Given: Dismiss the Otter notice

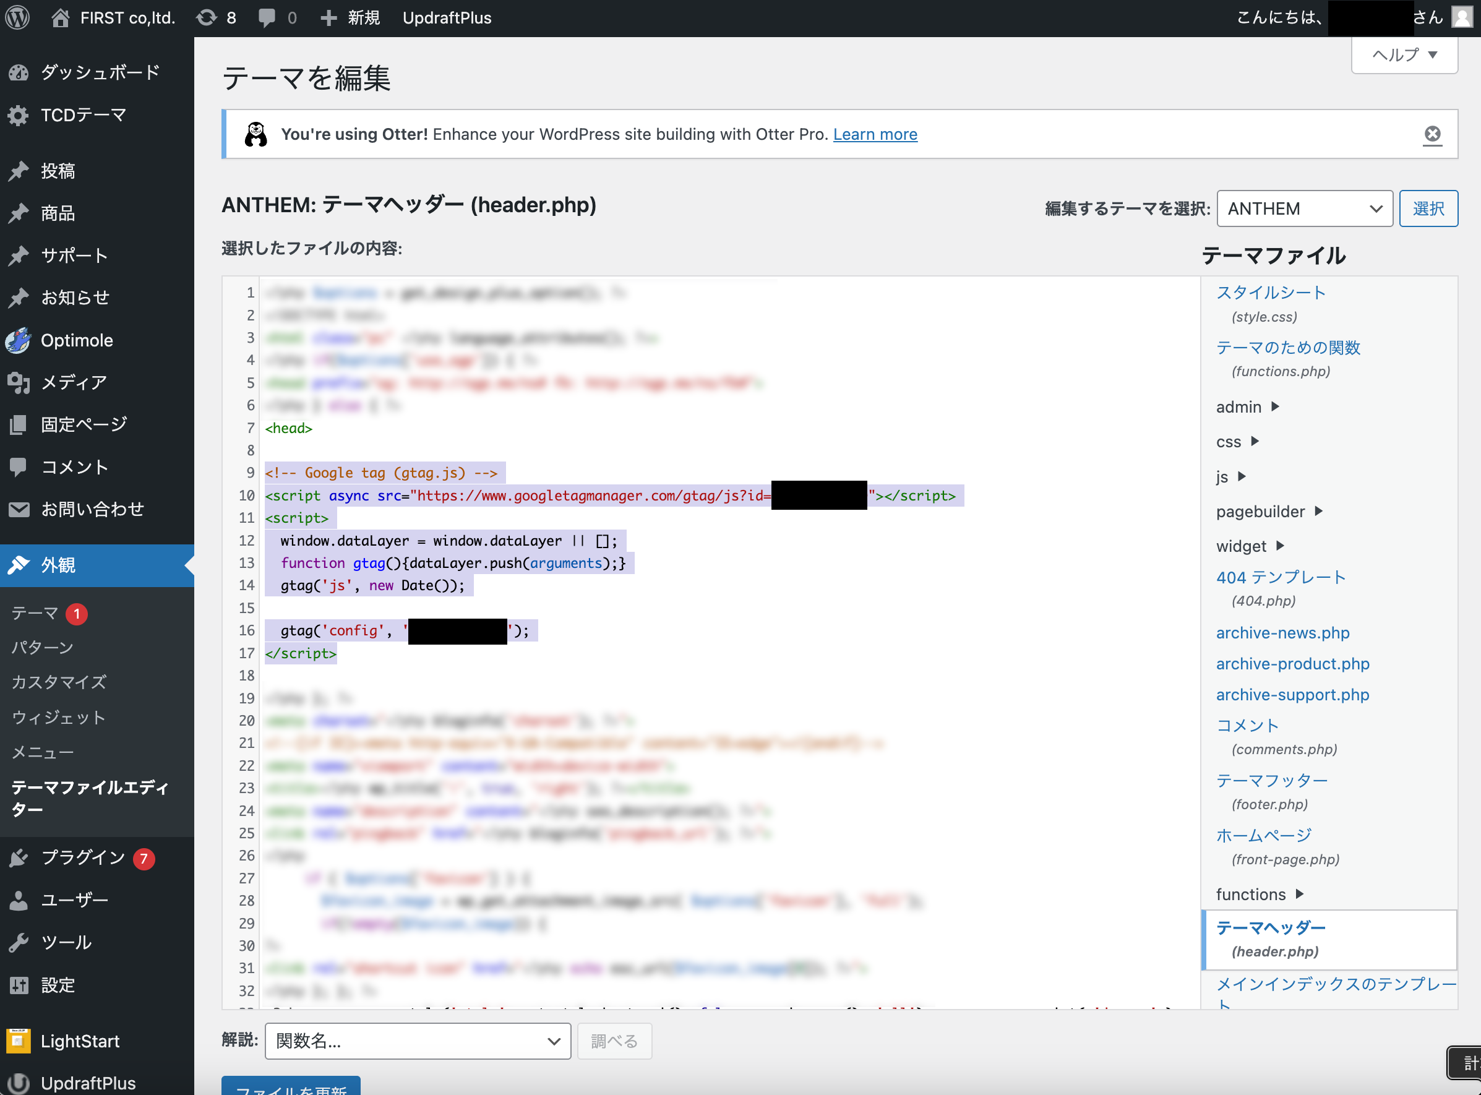Looking at the screenshot, I should coord(1432,135).
